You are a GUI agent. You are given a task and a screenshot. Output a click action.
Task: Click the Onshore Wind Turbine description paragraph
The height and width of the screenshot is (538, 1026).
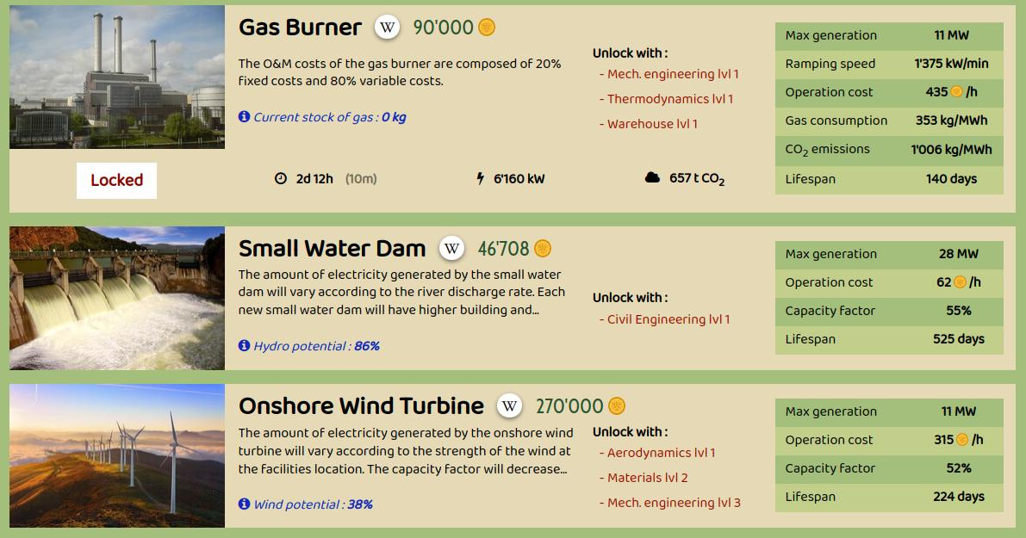coord(406,451)
